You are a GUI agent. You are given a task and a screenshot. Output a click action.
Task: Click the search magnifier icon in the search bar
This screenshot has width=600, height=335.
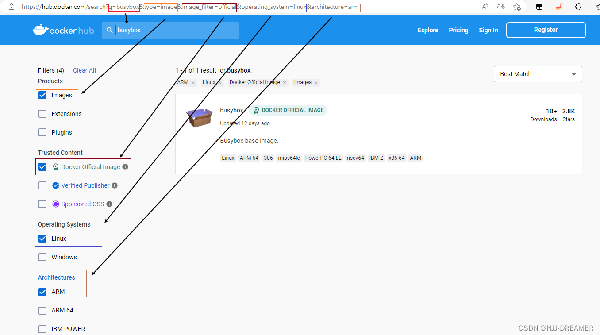coord(108,30)
